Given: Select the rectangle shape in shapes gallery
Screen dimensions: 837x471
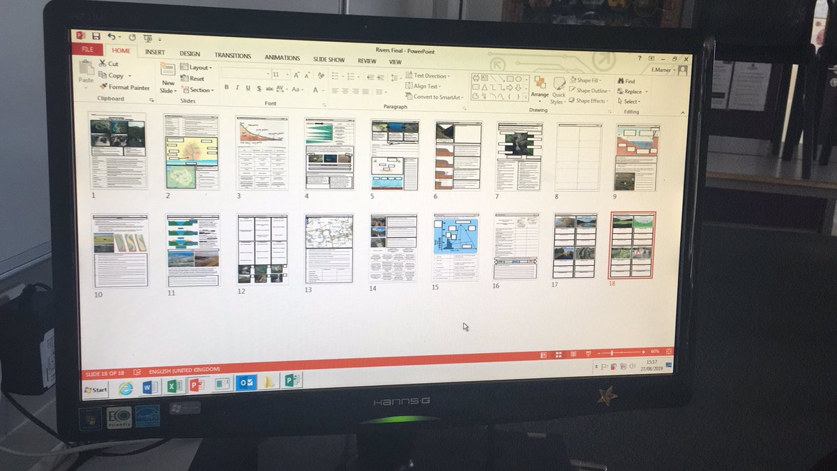Looking at the screenshot, I should tap(510, 79).
